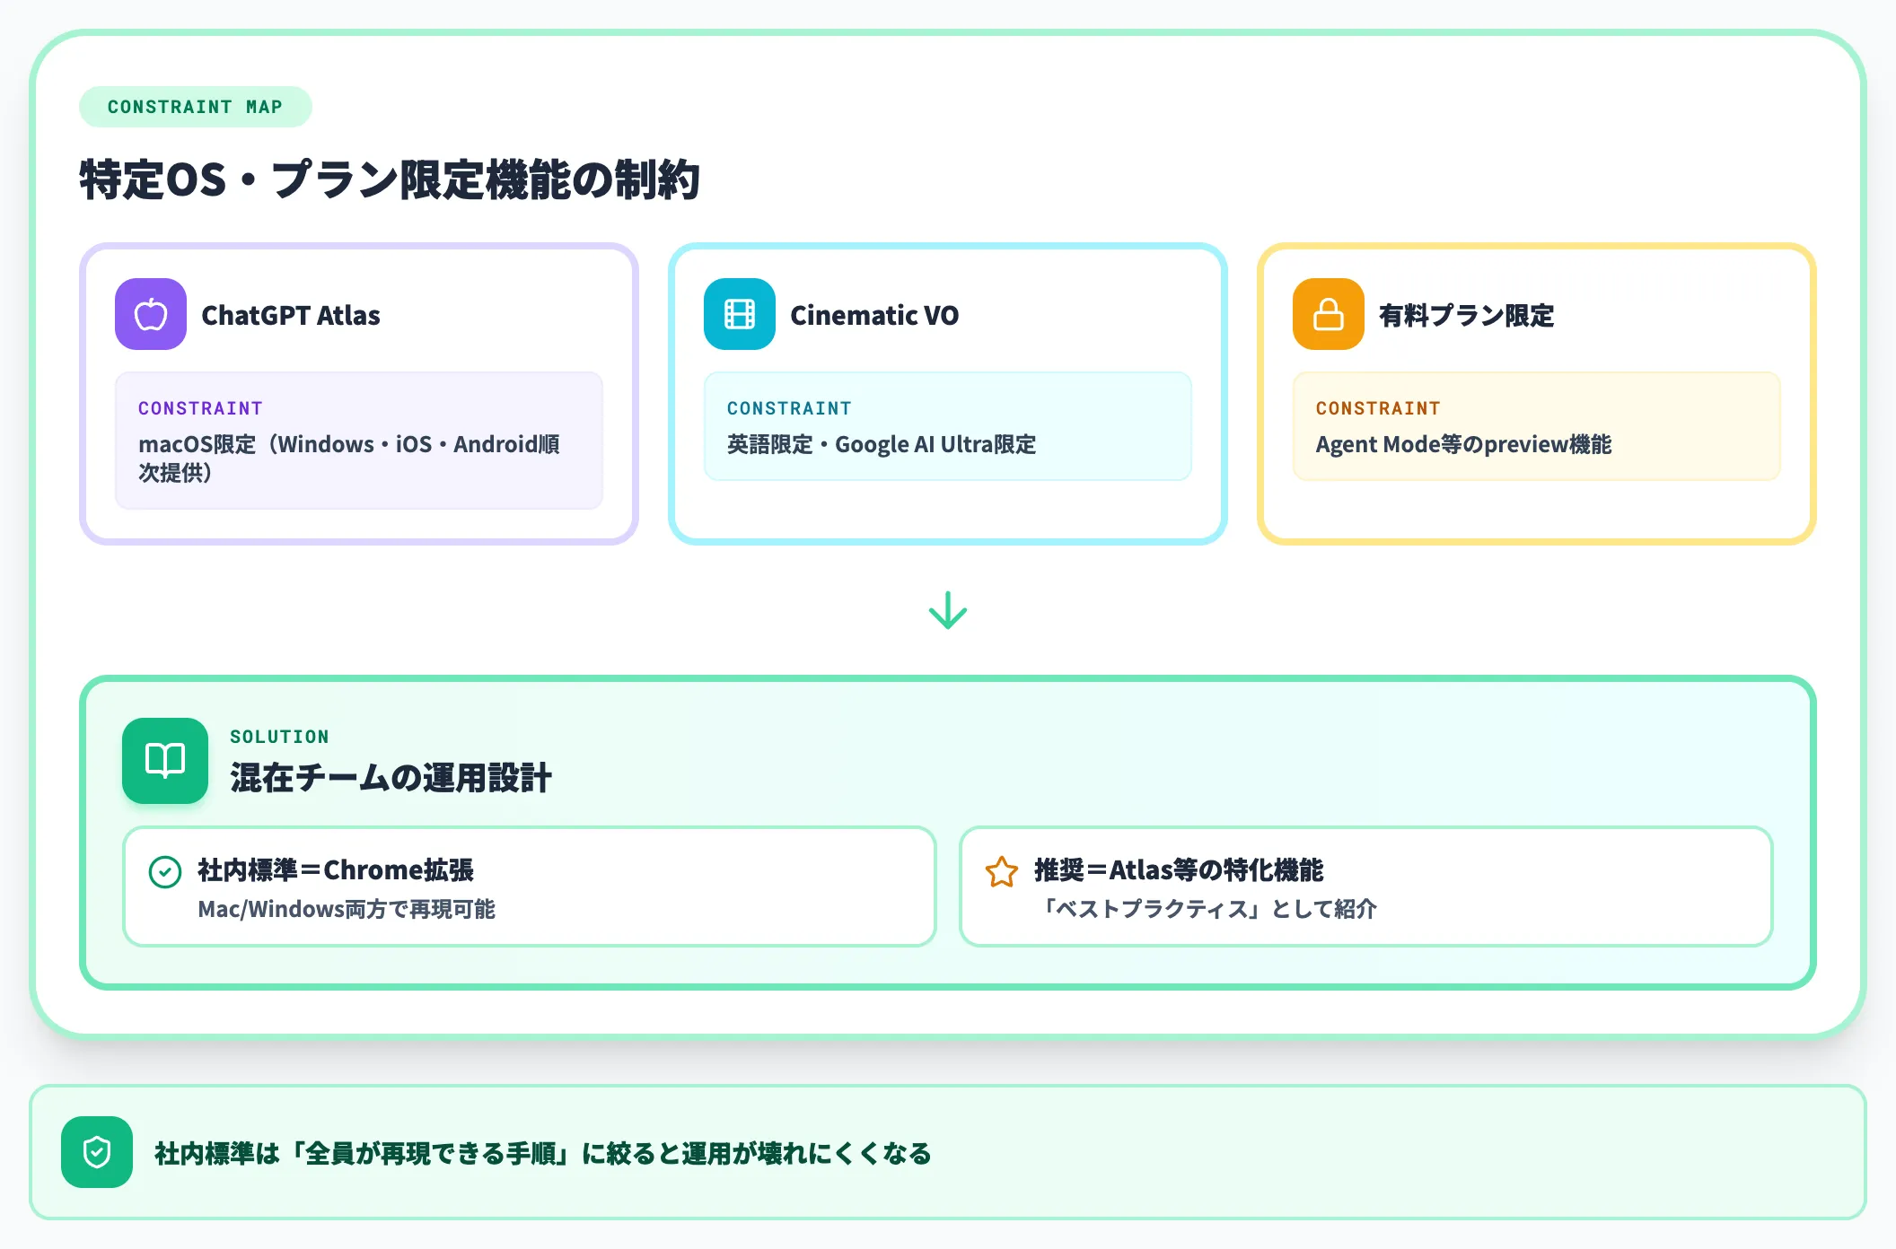This screenshot has height=1249, width=1896.
Task: Click the teal CONSTRAINT label under Cinematic VO
Action: (x=790, y=408)
